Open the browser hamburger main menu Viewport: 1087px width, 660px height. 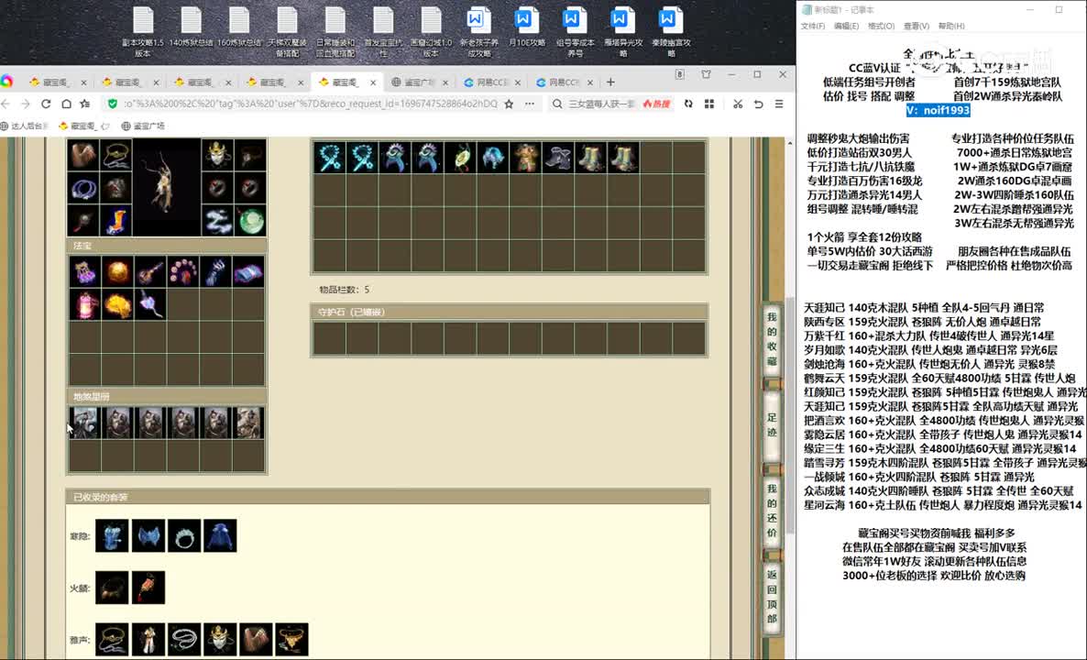point(779,104)
